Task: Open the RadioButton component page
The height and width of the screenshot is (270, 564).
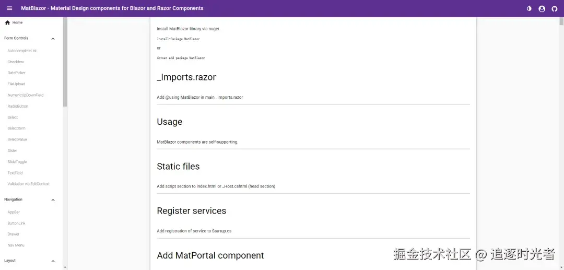Action: (x=18, y=107)
